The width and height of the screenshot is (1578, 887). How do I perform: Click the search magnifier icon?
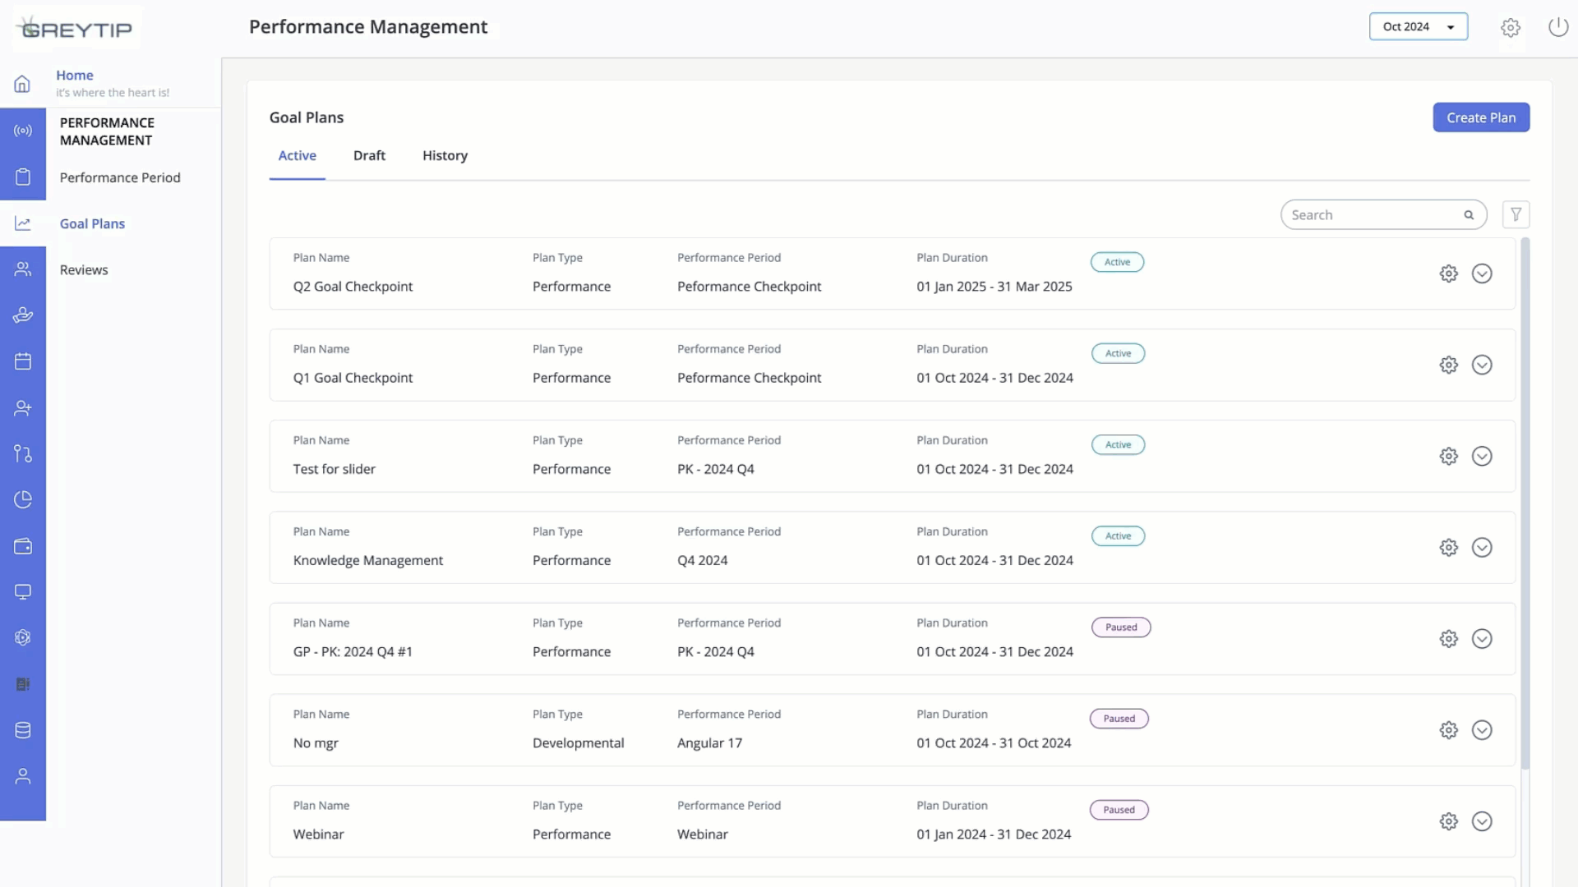1469,215
